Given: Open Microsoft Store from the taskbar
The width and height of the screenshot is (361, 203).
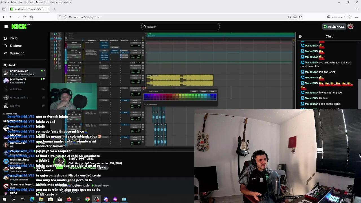Looking at the screenshot, I should point(50,199).
